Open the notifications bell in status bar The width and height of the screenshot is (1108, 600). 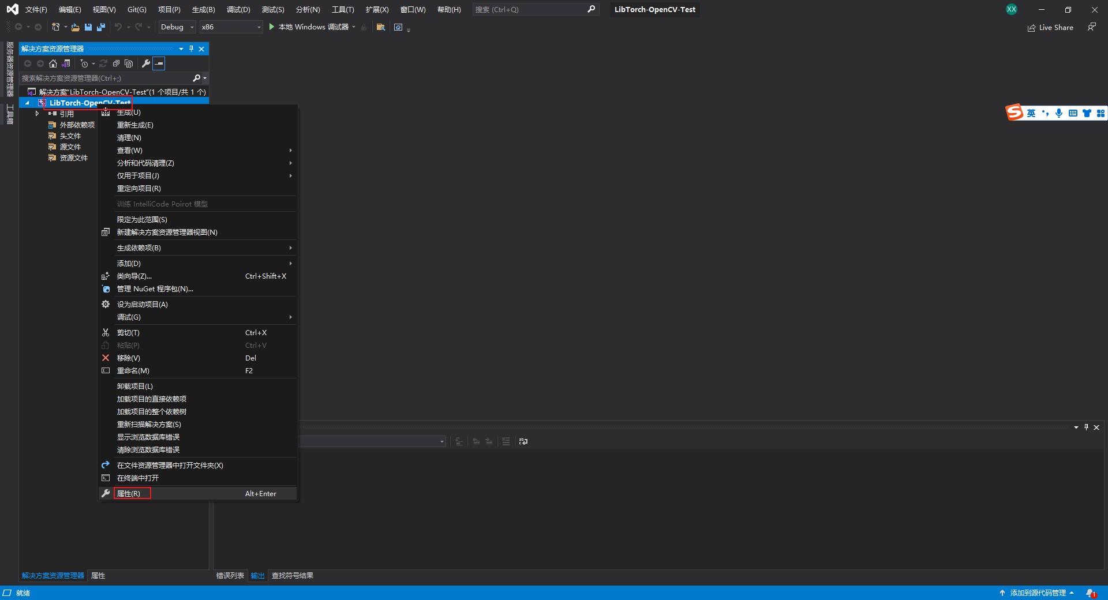[1091, 593]
